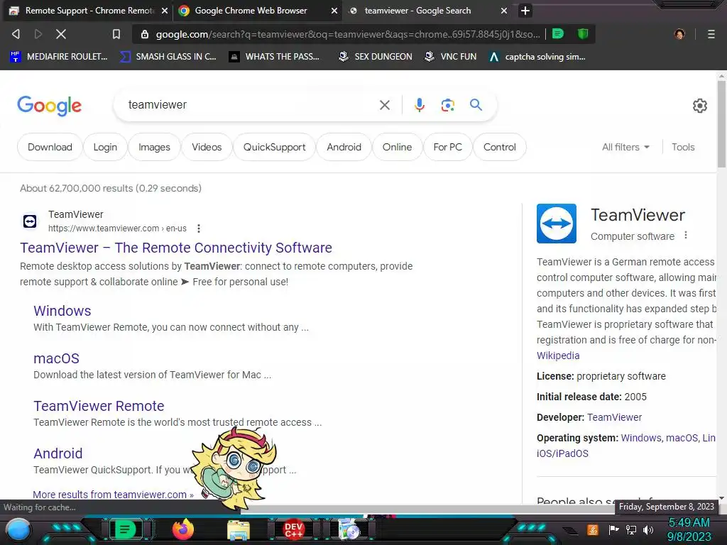Search by image with the camera lens icon

click(447, 105)
